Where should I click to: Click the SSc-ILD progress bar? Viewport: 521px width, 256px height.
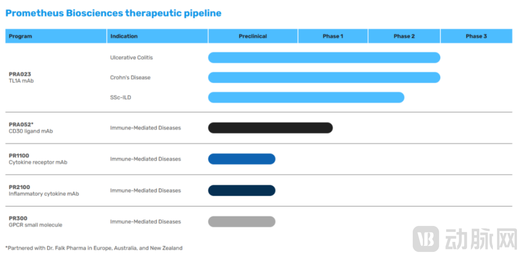click(x=306, y=98)
